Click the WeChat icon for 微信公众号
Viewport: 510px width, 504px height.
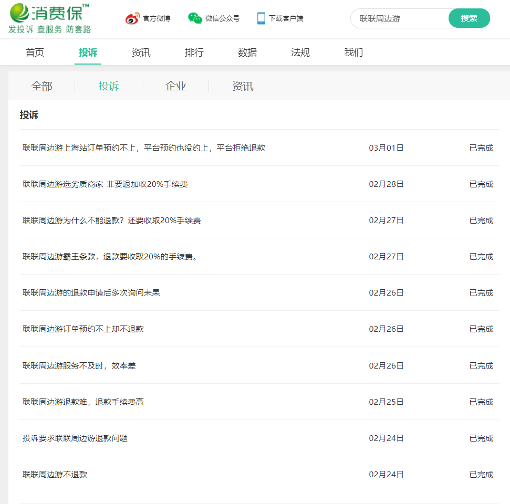195,18
